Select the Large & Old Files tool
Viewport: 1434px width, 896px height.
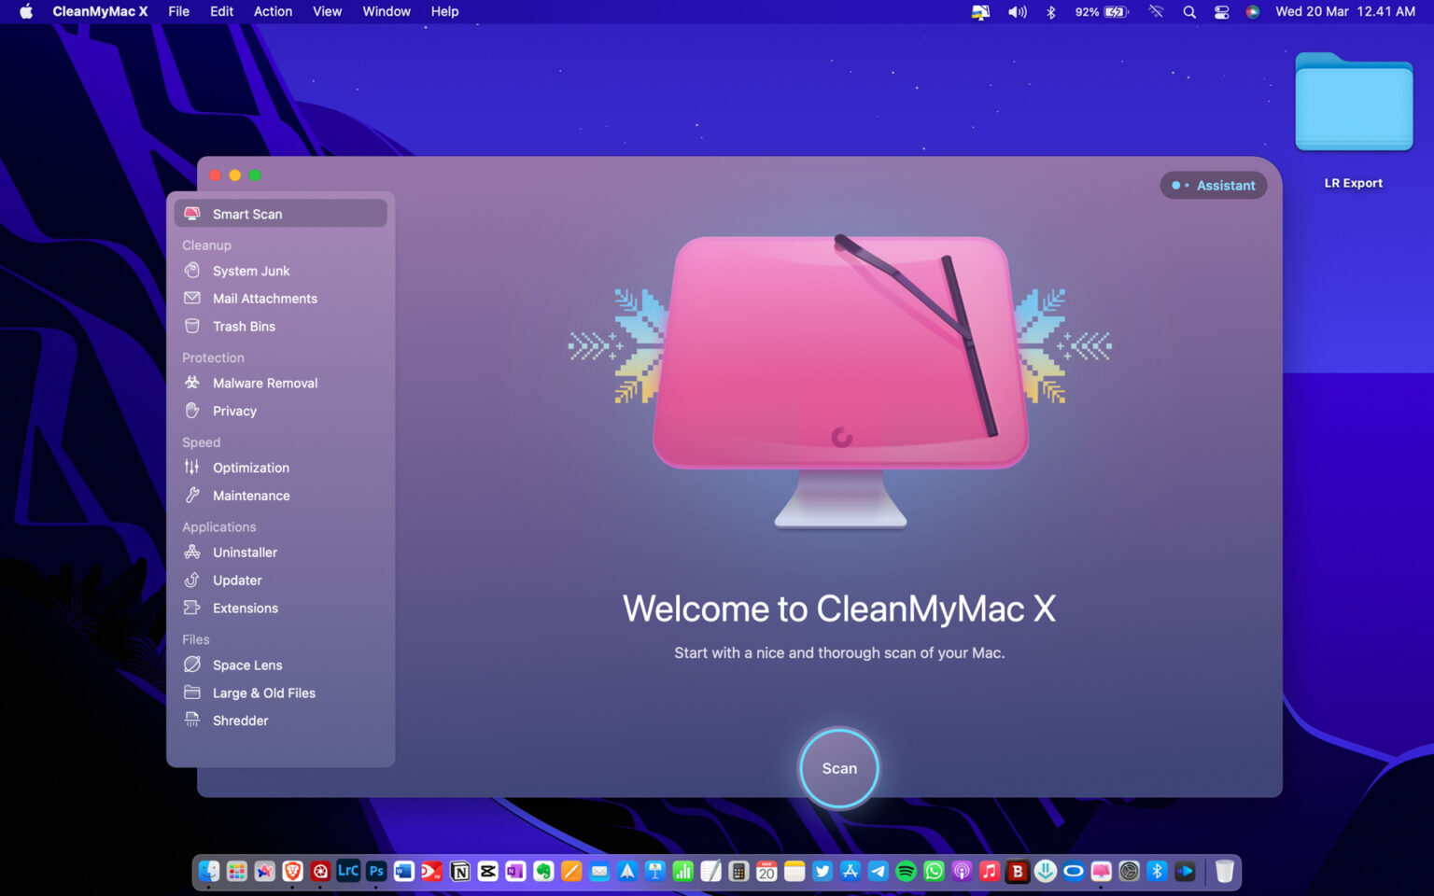pyautogui.click(x=264, y=693)
